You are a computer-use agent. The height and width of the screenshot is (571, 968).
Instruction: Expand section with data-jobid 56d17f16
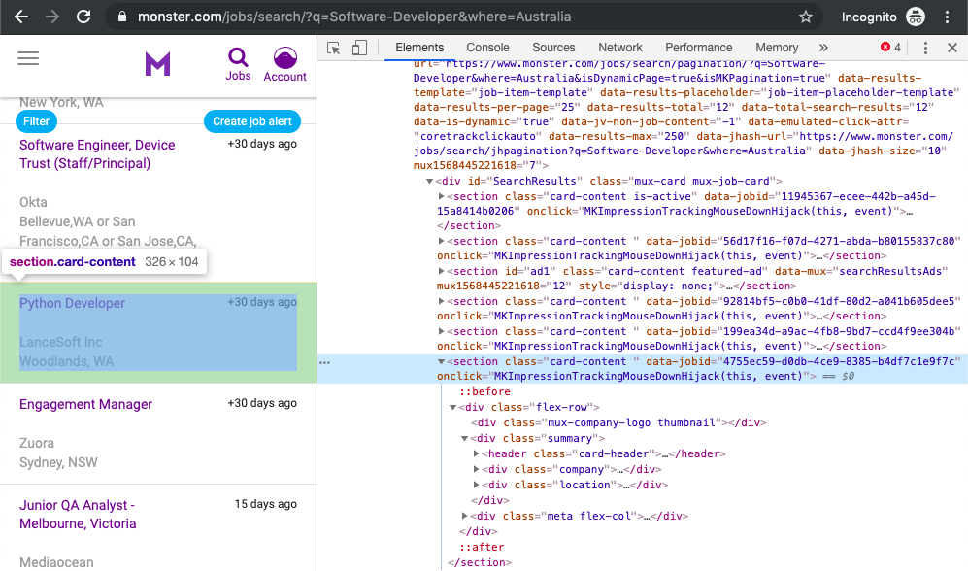(x=441, y=242)
